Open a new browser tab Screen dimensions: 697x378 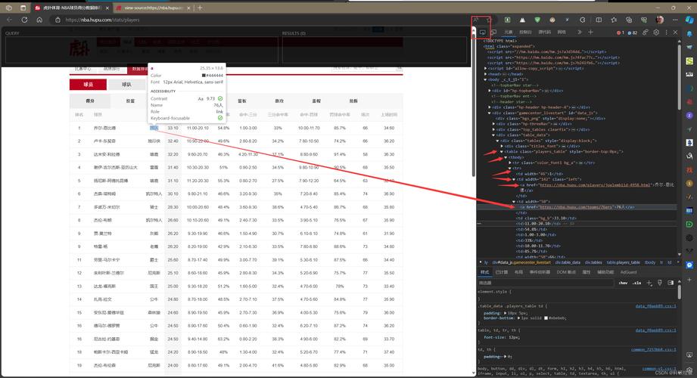[200, 8]
